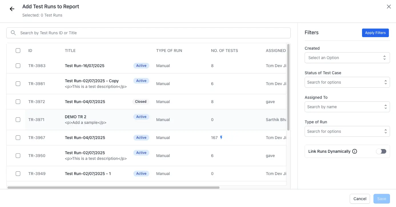Tick the checkbox for TR-3972
Image resolution: width=396 pixels, height=207 pixels.
pyautogui.click(x=18, y=102)
